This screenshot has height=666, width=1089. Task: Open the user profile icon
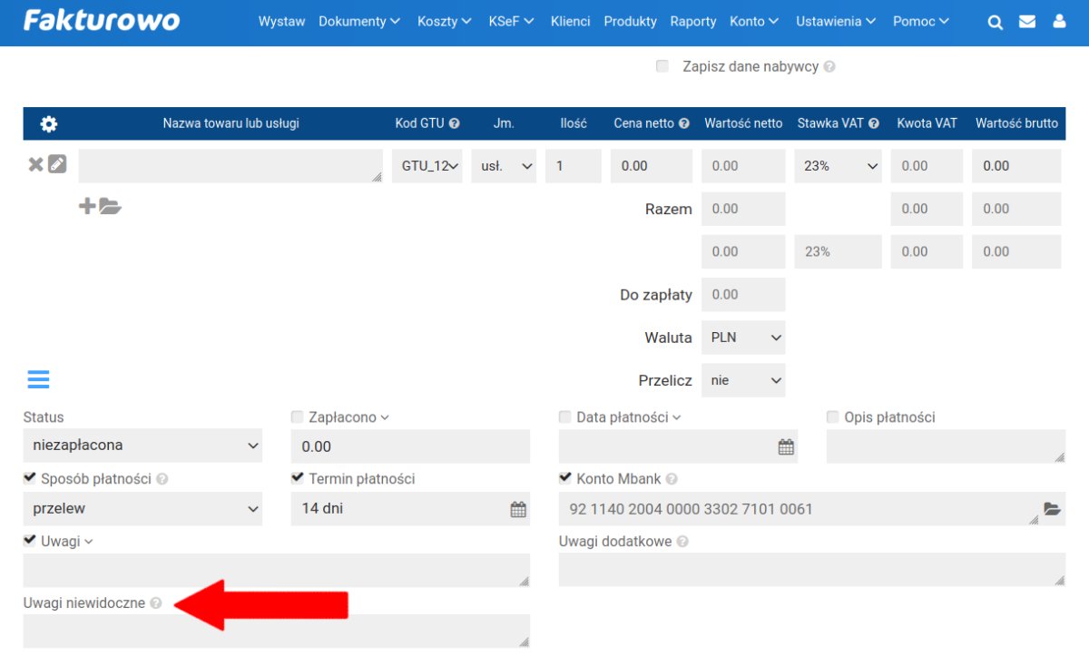coord(1059,22)
